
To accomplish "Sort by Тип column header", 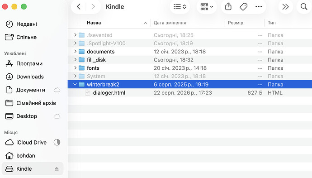I will pyautogui.click(x=272, y=23).
